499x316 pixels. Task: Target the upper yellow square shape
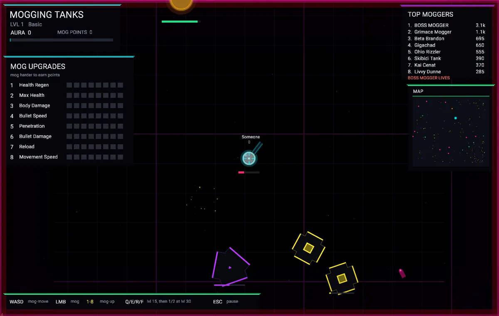point(308,248)
